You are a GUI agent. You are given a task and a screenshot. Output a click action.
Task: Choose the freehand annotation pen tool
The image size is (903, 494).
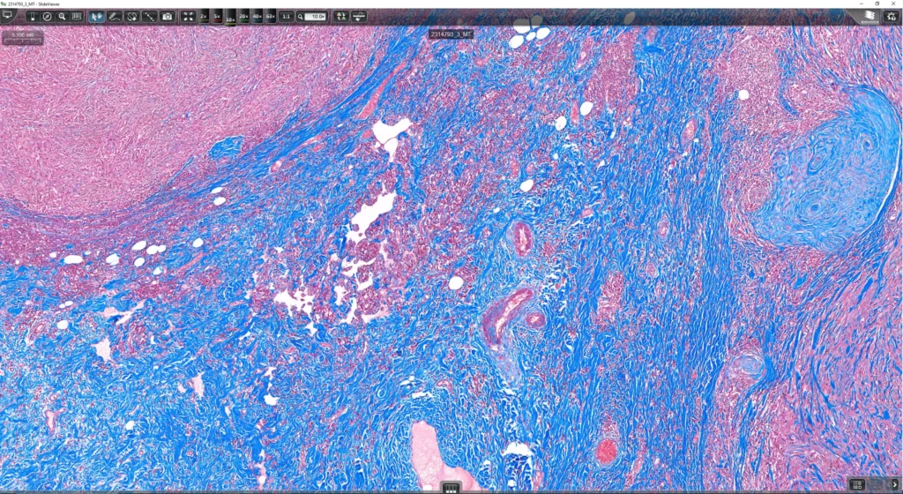click(x=114, y=17)
